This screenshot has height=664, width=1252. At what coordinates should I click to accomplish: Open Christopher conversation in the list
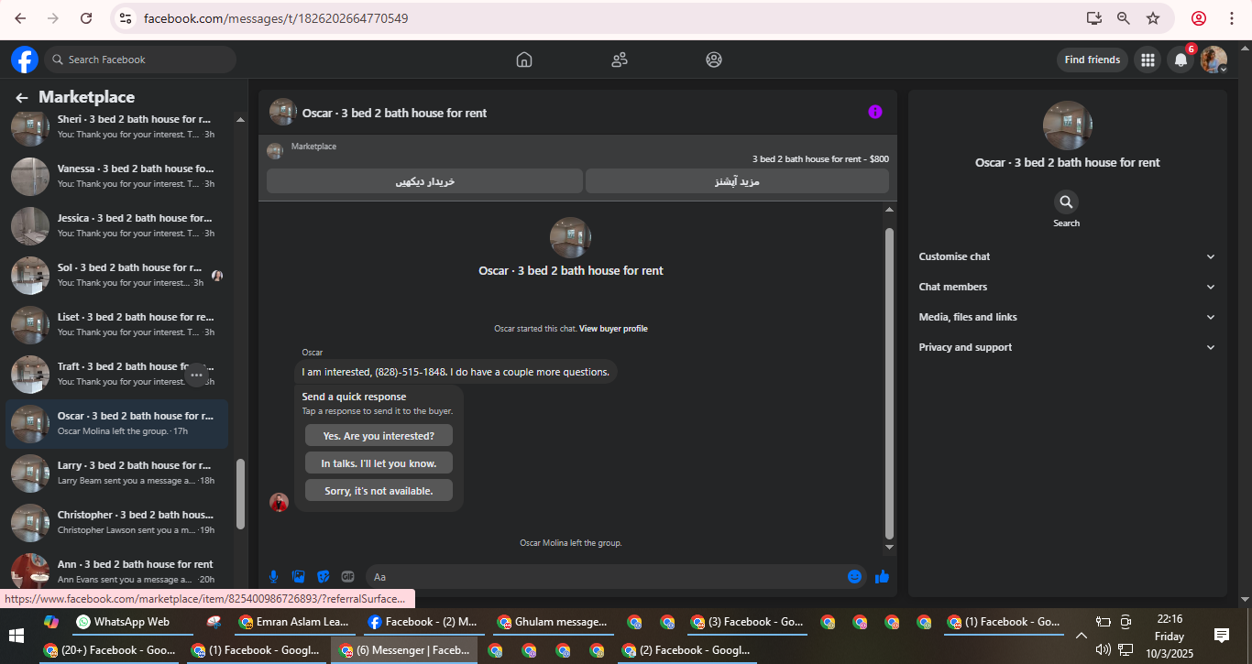[x=116, y=522]
